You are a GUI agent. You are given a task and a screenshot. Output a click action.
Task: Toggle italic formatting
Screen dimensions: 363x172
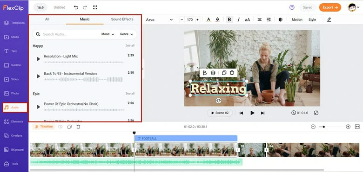pyautogui.click(x=238, y=19)
